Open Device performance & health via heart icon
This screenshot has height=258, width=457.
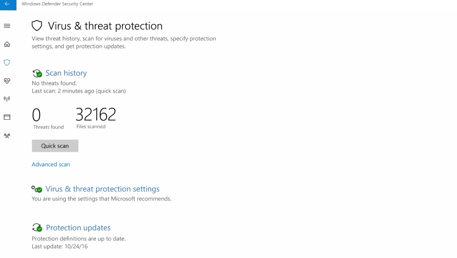click(x=7, y=81)
